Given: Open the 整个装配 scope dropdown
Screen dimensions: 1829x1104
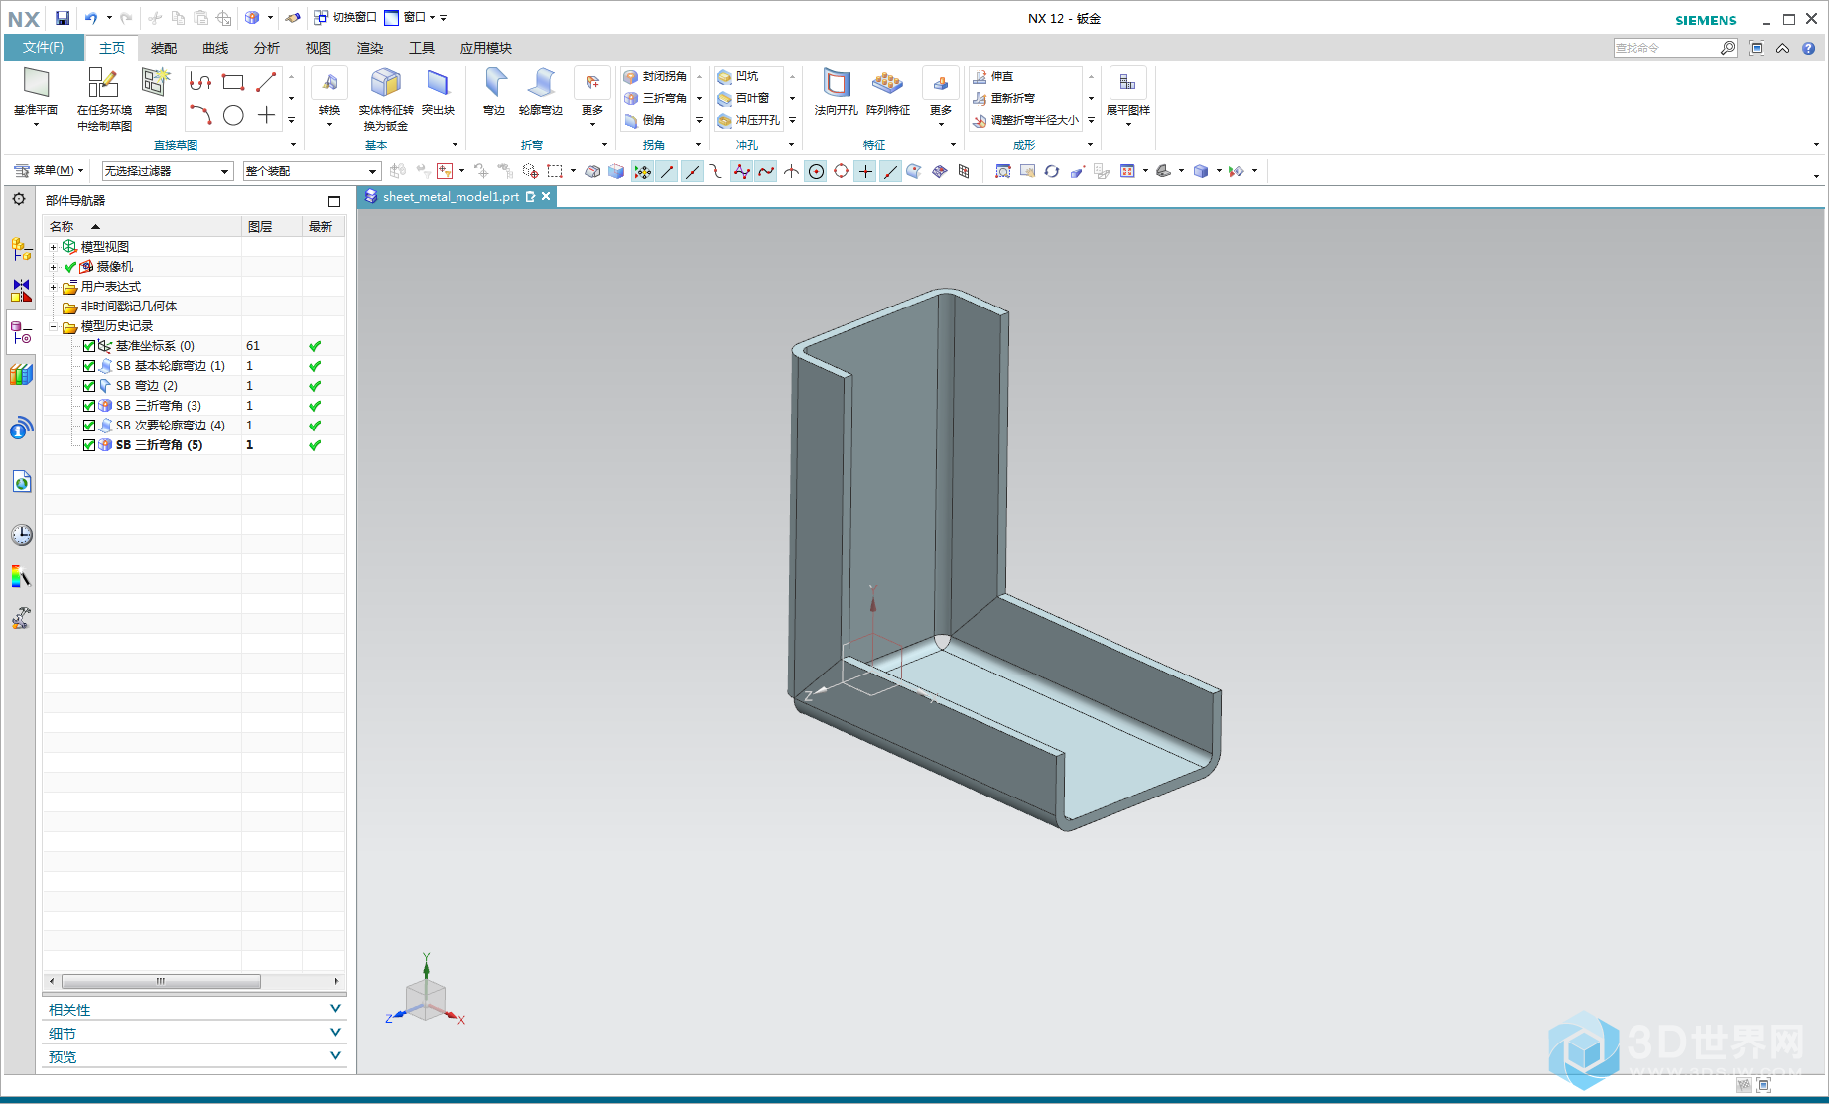Looking at the screenshot, I should click(312, 171).
